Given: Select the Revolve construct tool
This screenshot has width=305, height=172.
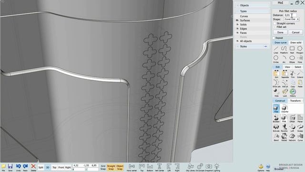Looking at the screenshot, I should (x=284, y=128).
